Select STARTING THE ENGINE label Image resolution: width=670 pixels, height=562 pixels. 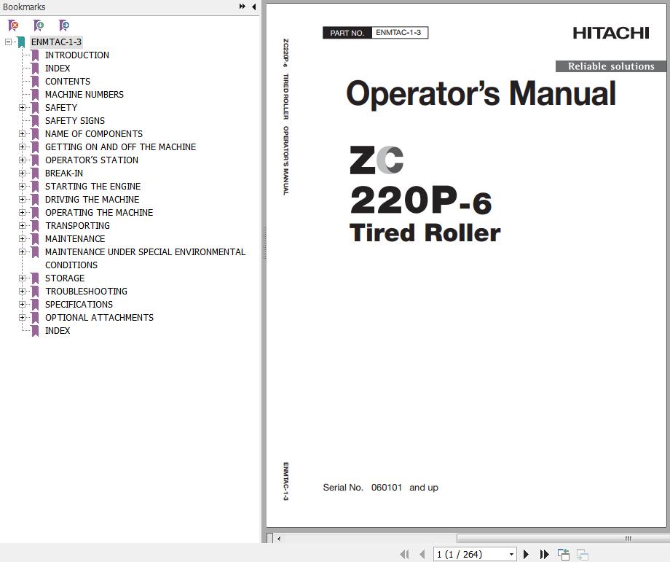pyautogui.click(x=92, y=187)
